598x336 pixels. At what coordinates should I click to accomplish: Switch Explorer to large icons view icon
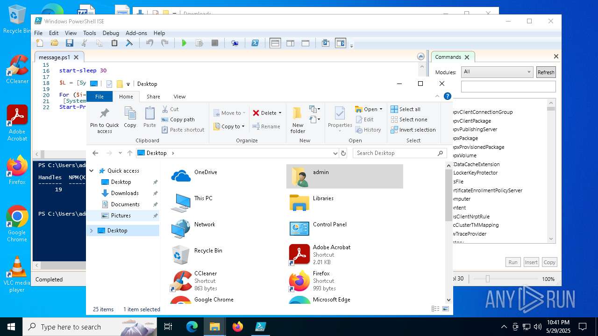pyautogui.click(x=446, y=309)
